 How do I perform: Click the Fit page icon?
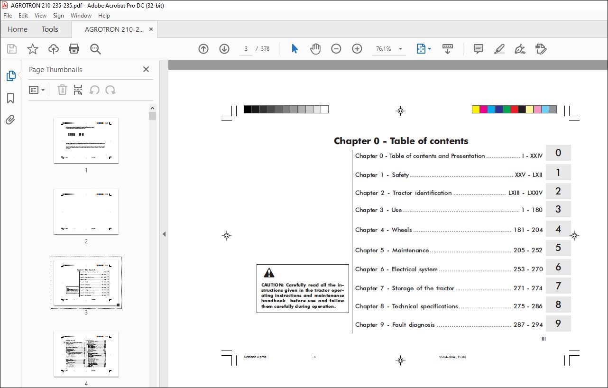coord(421,49)
